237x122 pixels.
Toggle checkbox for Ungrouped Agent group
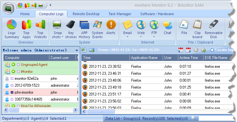[x=18, y=65]
